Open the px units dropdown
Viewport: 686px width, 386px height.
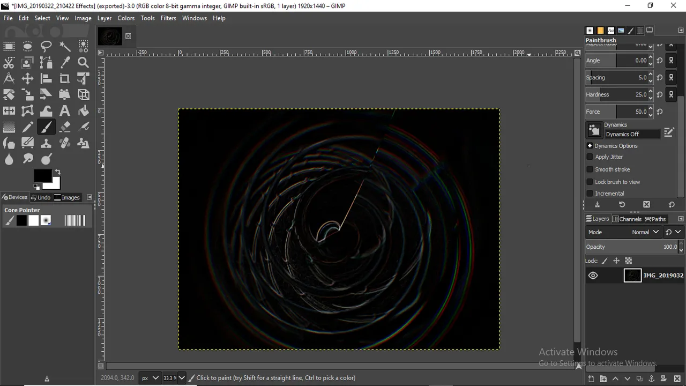(150, 378)
